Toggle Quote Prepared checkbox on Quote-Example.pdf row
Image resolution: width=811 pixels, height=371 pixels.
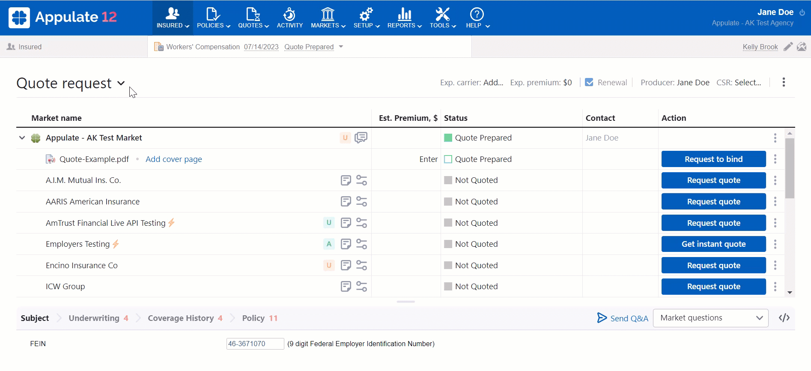[x=448, y=159]
